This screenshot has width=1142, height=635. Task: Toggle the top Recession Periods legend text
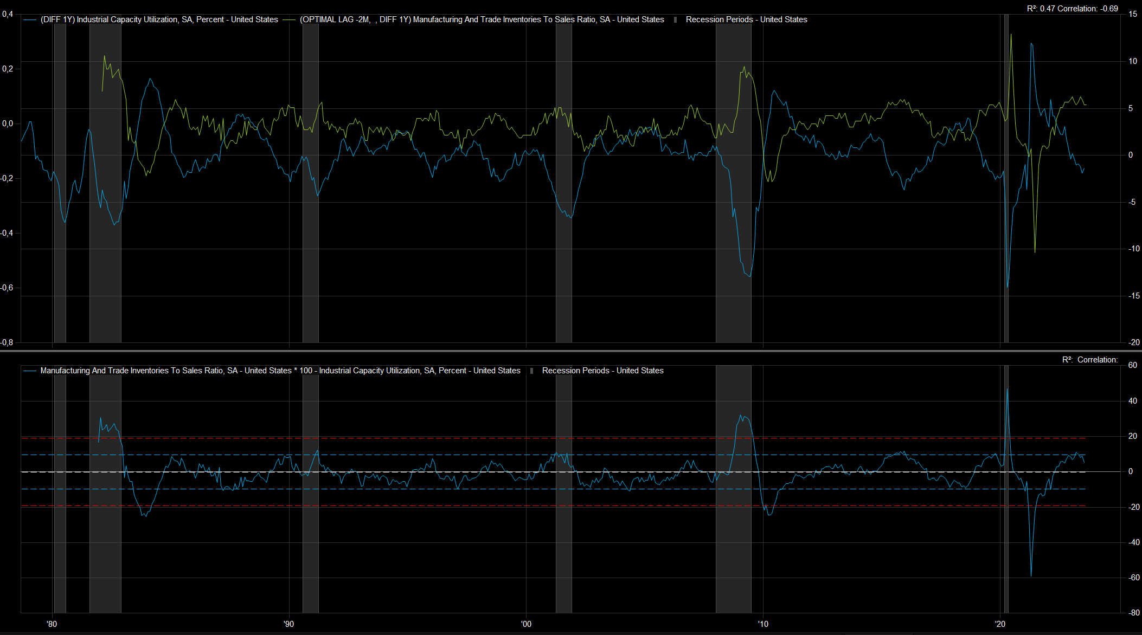pyautogui.click(x=746, y=20)
